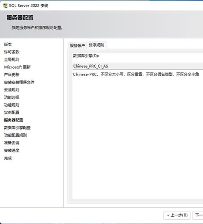
Task: Click the 上一步(B) back button
Action: click(177, 215)
